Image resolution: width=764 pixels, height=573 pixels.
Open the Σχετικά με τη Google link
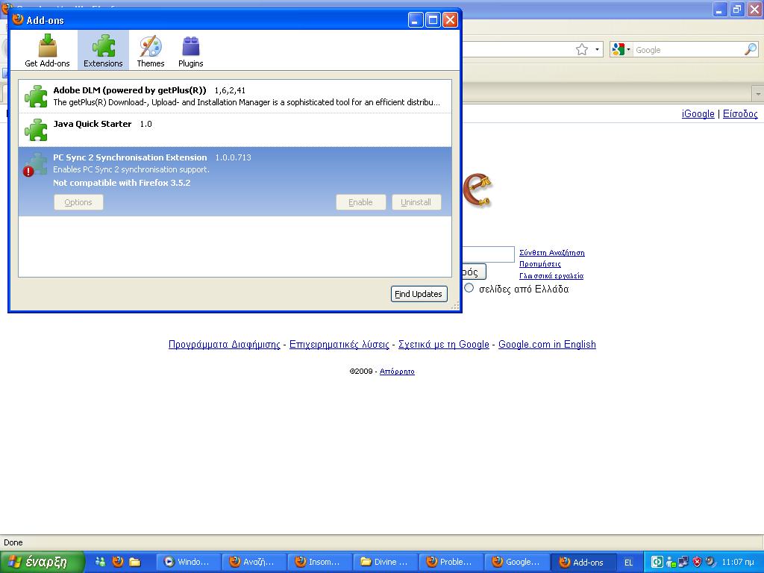[x=443, y=345]
